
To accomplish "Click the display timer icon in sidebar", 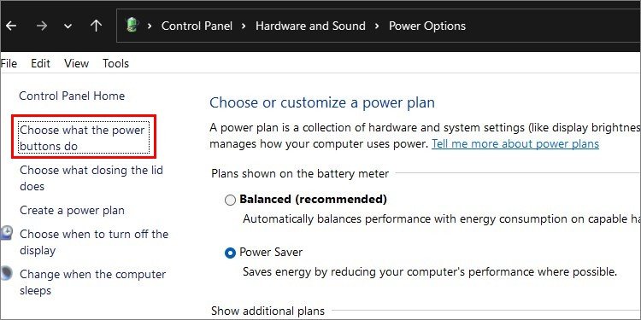I will point(6,234).
